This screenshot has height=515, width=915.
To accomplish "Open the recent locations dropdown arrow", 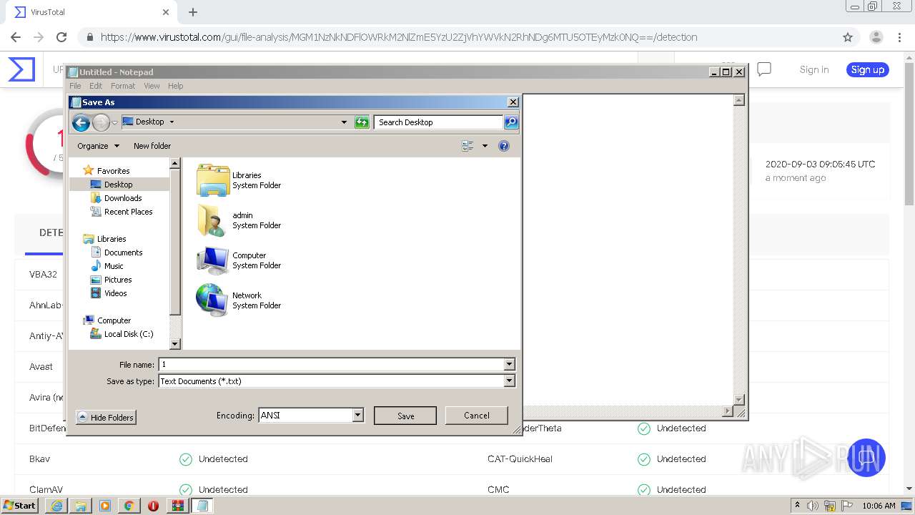I will point(114,122).
